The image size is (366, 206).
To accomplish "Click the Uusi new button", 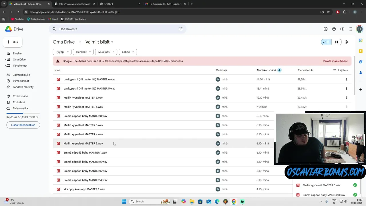I will (13, 42).
